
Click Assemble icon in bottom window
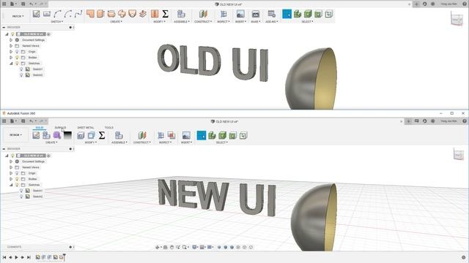(119, 135)
